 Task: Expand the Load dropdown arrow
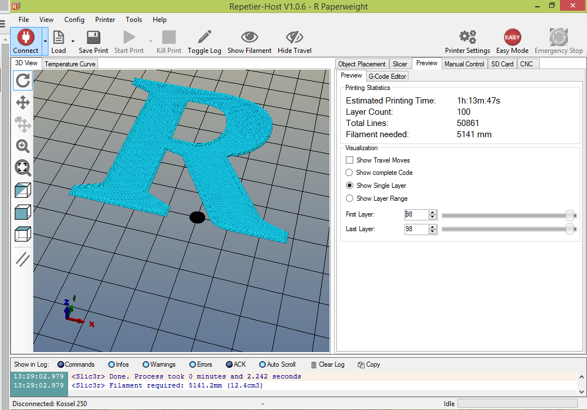[x=73, y=42]
